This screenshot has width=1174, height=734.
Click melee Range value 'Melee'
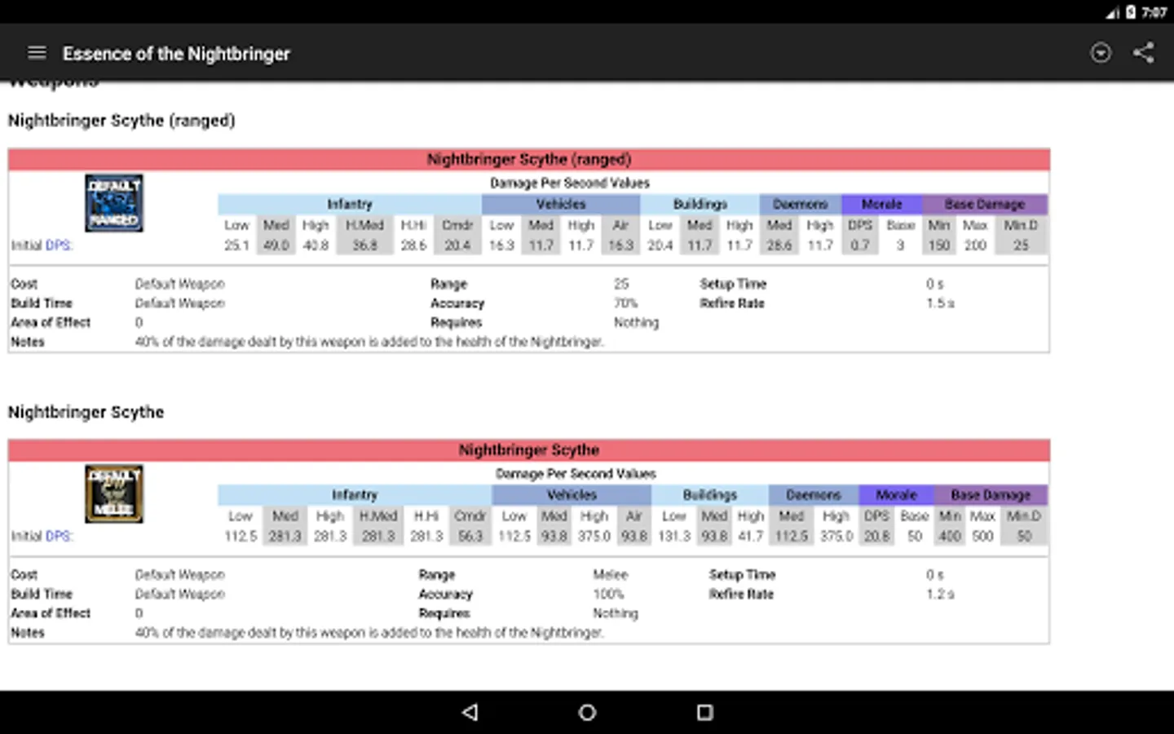point(611,575)
